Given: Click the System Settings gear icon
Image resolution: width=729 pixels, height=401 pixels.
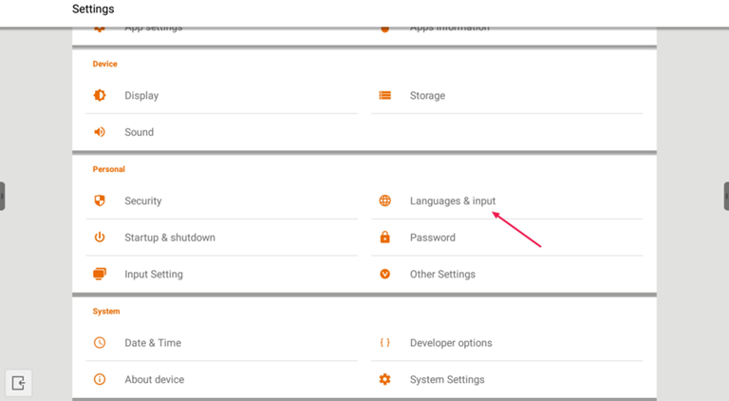Looking at the screenshot, I should 384,379.
